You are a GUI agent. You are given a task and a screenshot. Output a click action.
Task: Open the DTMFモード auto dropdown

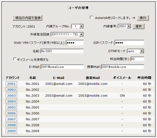coord(135,51)
